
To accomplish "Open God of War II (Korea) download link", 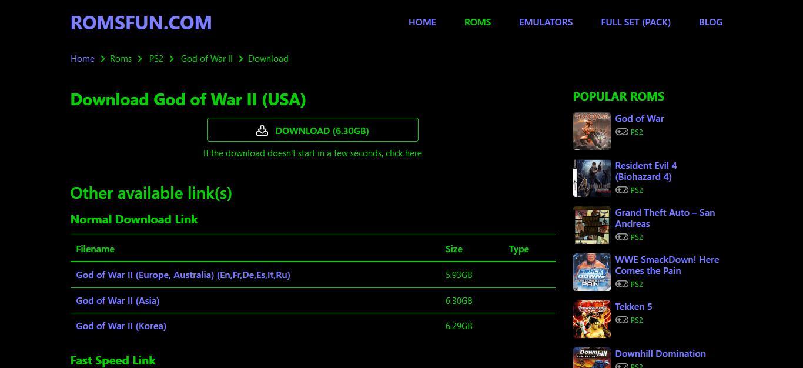I will point(121,326).
